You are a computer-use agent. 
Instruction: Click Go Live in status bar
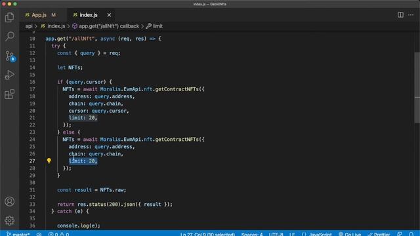click(350, 234)
